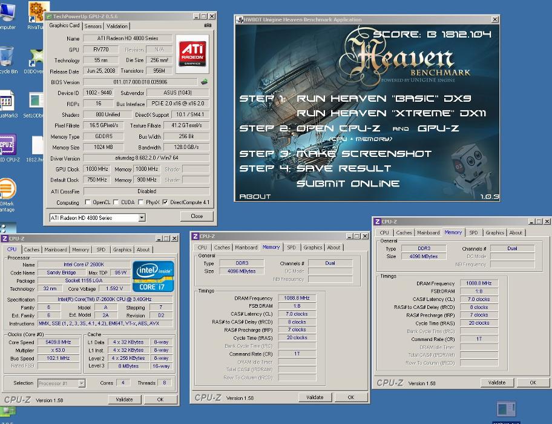
Task: Click the GPU-Z screenshot camera icon
Action: point(208,25)
